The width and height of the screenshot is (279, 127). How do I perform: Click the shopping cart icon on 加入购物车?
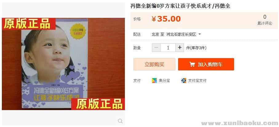coord(192,64)
